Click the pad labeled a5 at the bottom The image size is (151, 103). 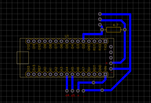(x=72, y=91)
